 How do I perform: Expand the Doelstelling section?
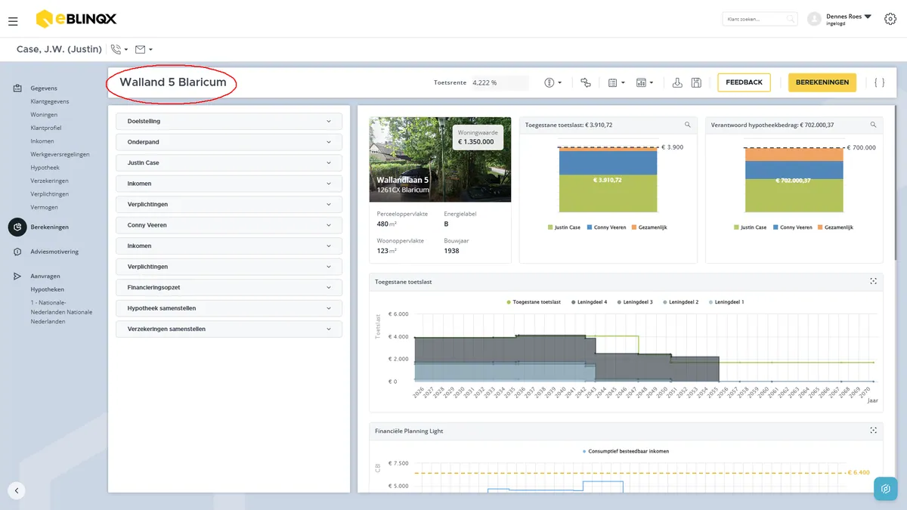click(229, 121)
